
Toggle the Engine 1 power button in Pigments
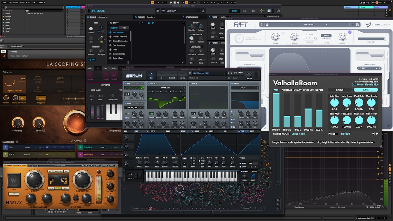[88, 17]
